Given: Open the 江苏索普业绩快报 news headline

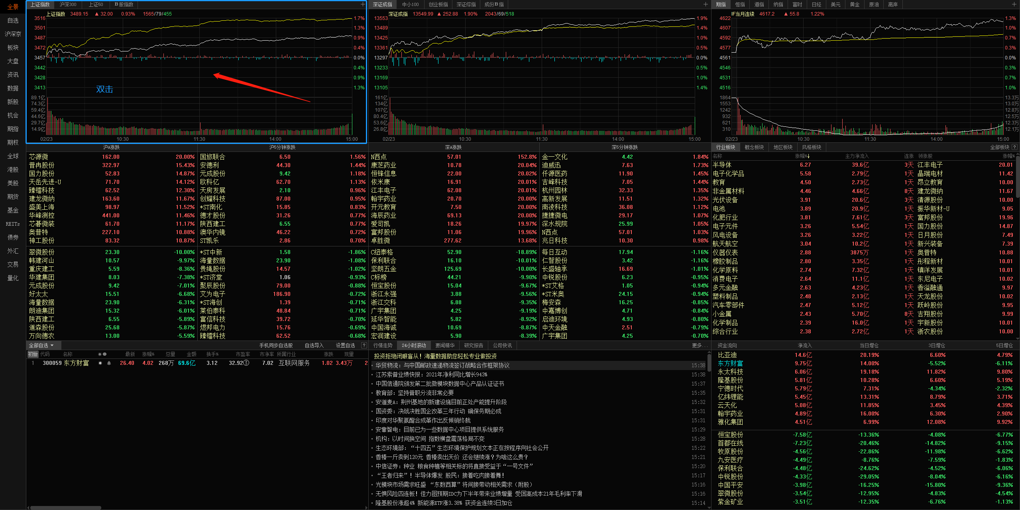Looking at the screenshot, I should point(431,374).
